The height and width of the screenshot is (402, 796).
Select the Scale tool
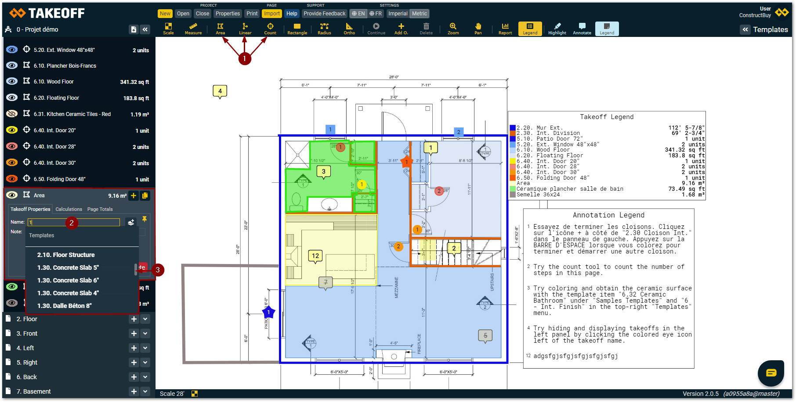(168, 29)
